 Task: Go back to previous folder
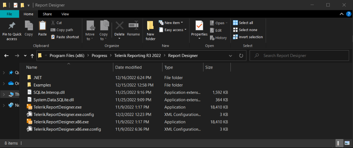coord(6,56)
